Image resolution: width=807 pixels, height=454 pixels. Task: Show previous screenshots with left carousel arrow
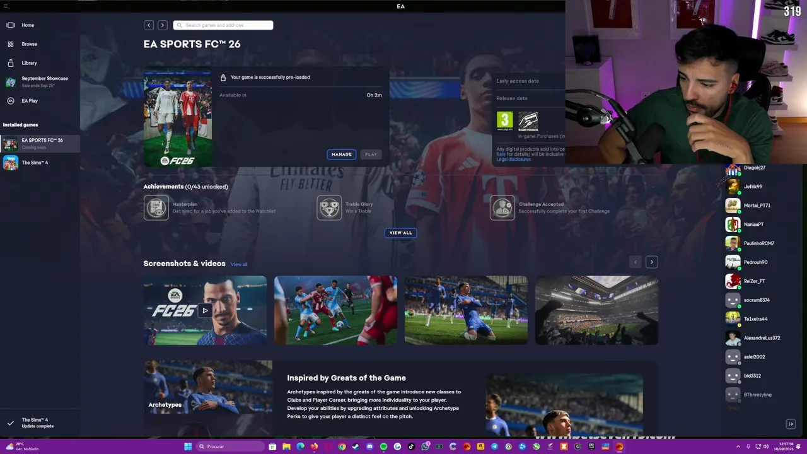(x=636, y=262)
